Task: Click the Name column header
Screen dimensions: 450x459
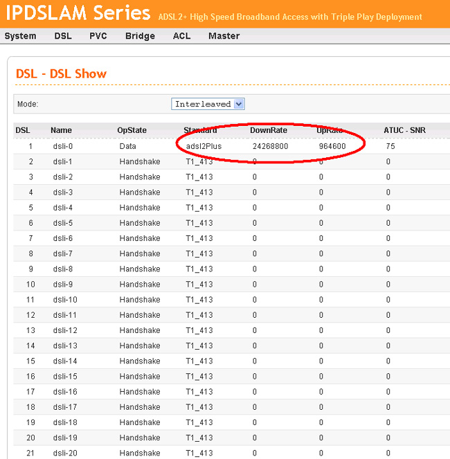Action: point(61,130)
